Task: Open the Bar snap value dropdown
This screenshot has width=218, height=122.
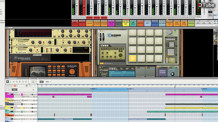Action: coord(48,82)
